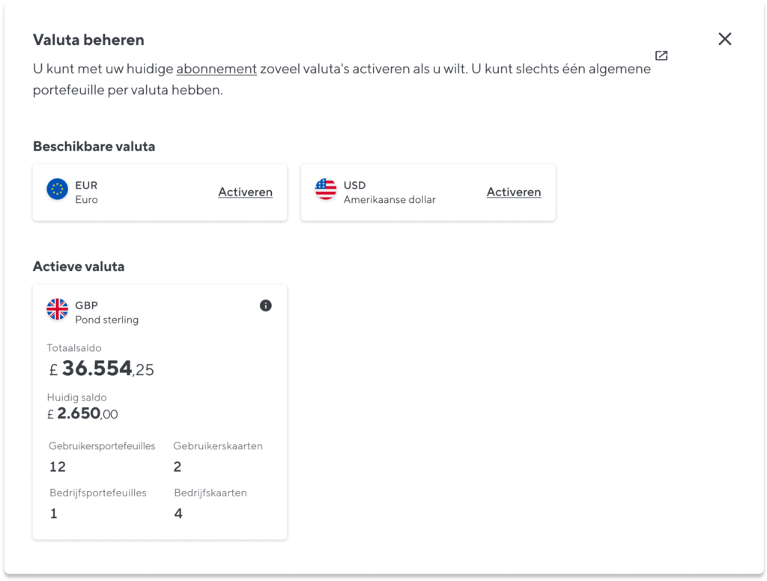Click the external link icon after the description

[661, 55]
